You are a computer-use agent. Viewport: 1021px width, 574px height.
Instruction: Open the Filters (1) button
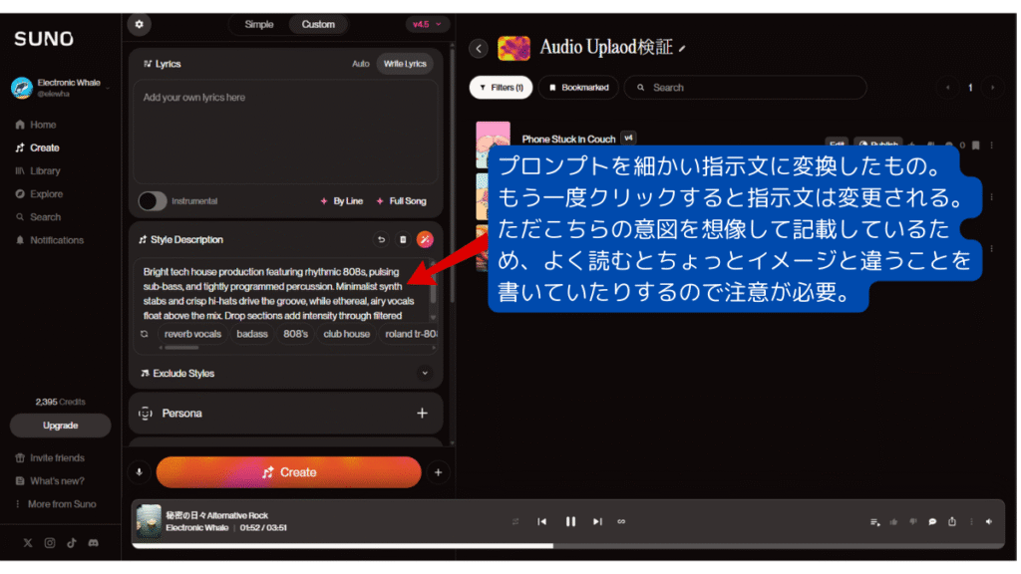click(501, 88)
